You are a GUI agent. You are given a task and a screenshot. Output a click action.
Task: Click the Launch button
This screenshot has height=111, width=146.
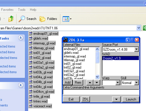click(x=131, y=99)
